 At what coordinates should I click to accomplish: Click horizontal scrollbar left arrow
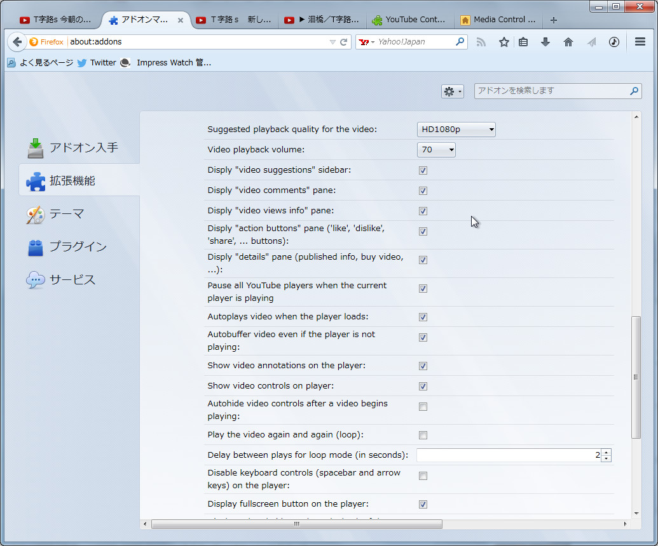(145, 524)
